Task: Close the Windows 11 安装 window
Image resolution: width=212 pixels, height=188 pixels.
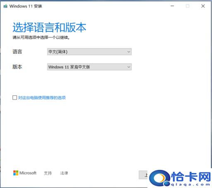Action: pos(203,6)
